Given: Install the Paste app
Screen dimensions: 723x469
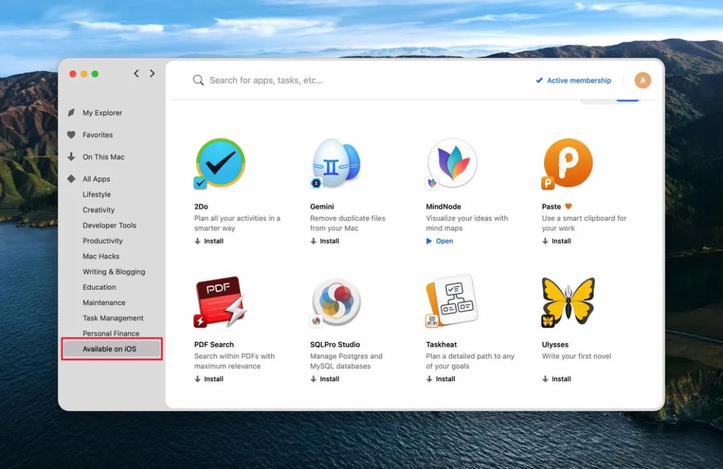Looking at the screenshot, I should 556,241.
